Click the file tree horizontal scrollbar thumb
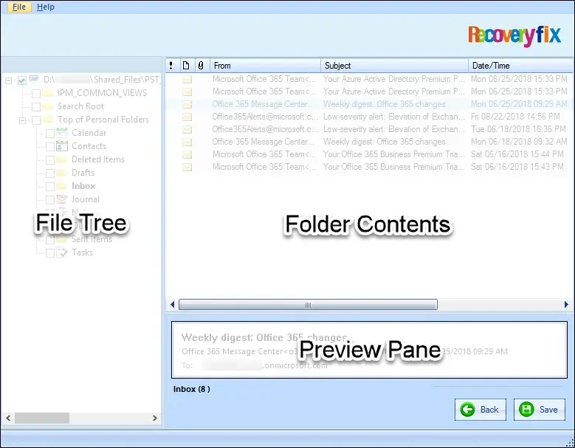The image size is (575, 448). click(42, 418)
